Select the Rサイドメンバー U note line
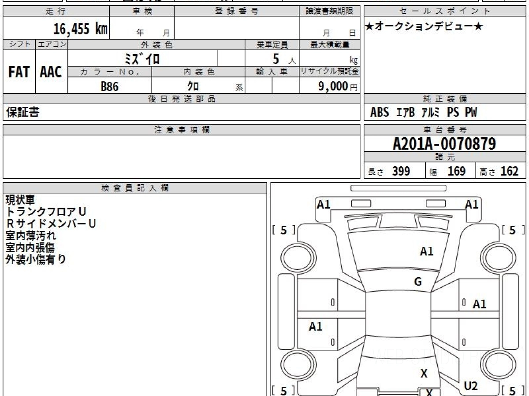 (x=51, y=224)
